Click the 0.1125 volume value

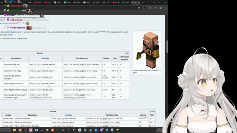(x=105, y=90)
